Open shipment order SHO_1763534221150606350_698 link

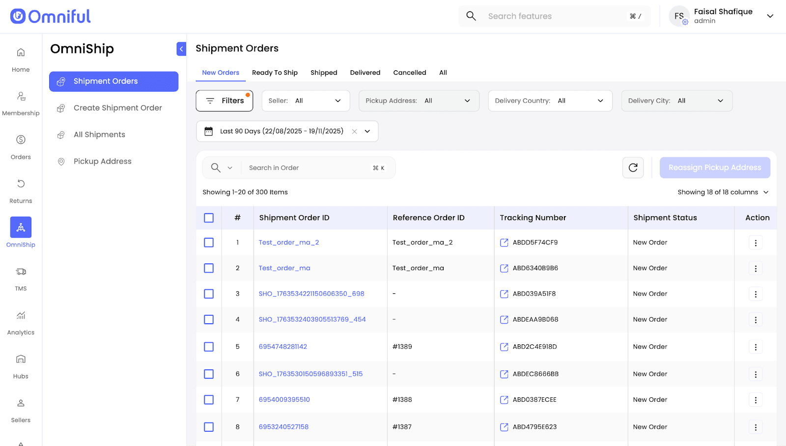(x=311, y=294)
